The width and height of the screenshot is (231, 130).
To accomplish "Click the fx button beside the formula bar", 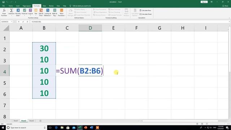I will [27, 22].
